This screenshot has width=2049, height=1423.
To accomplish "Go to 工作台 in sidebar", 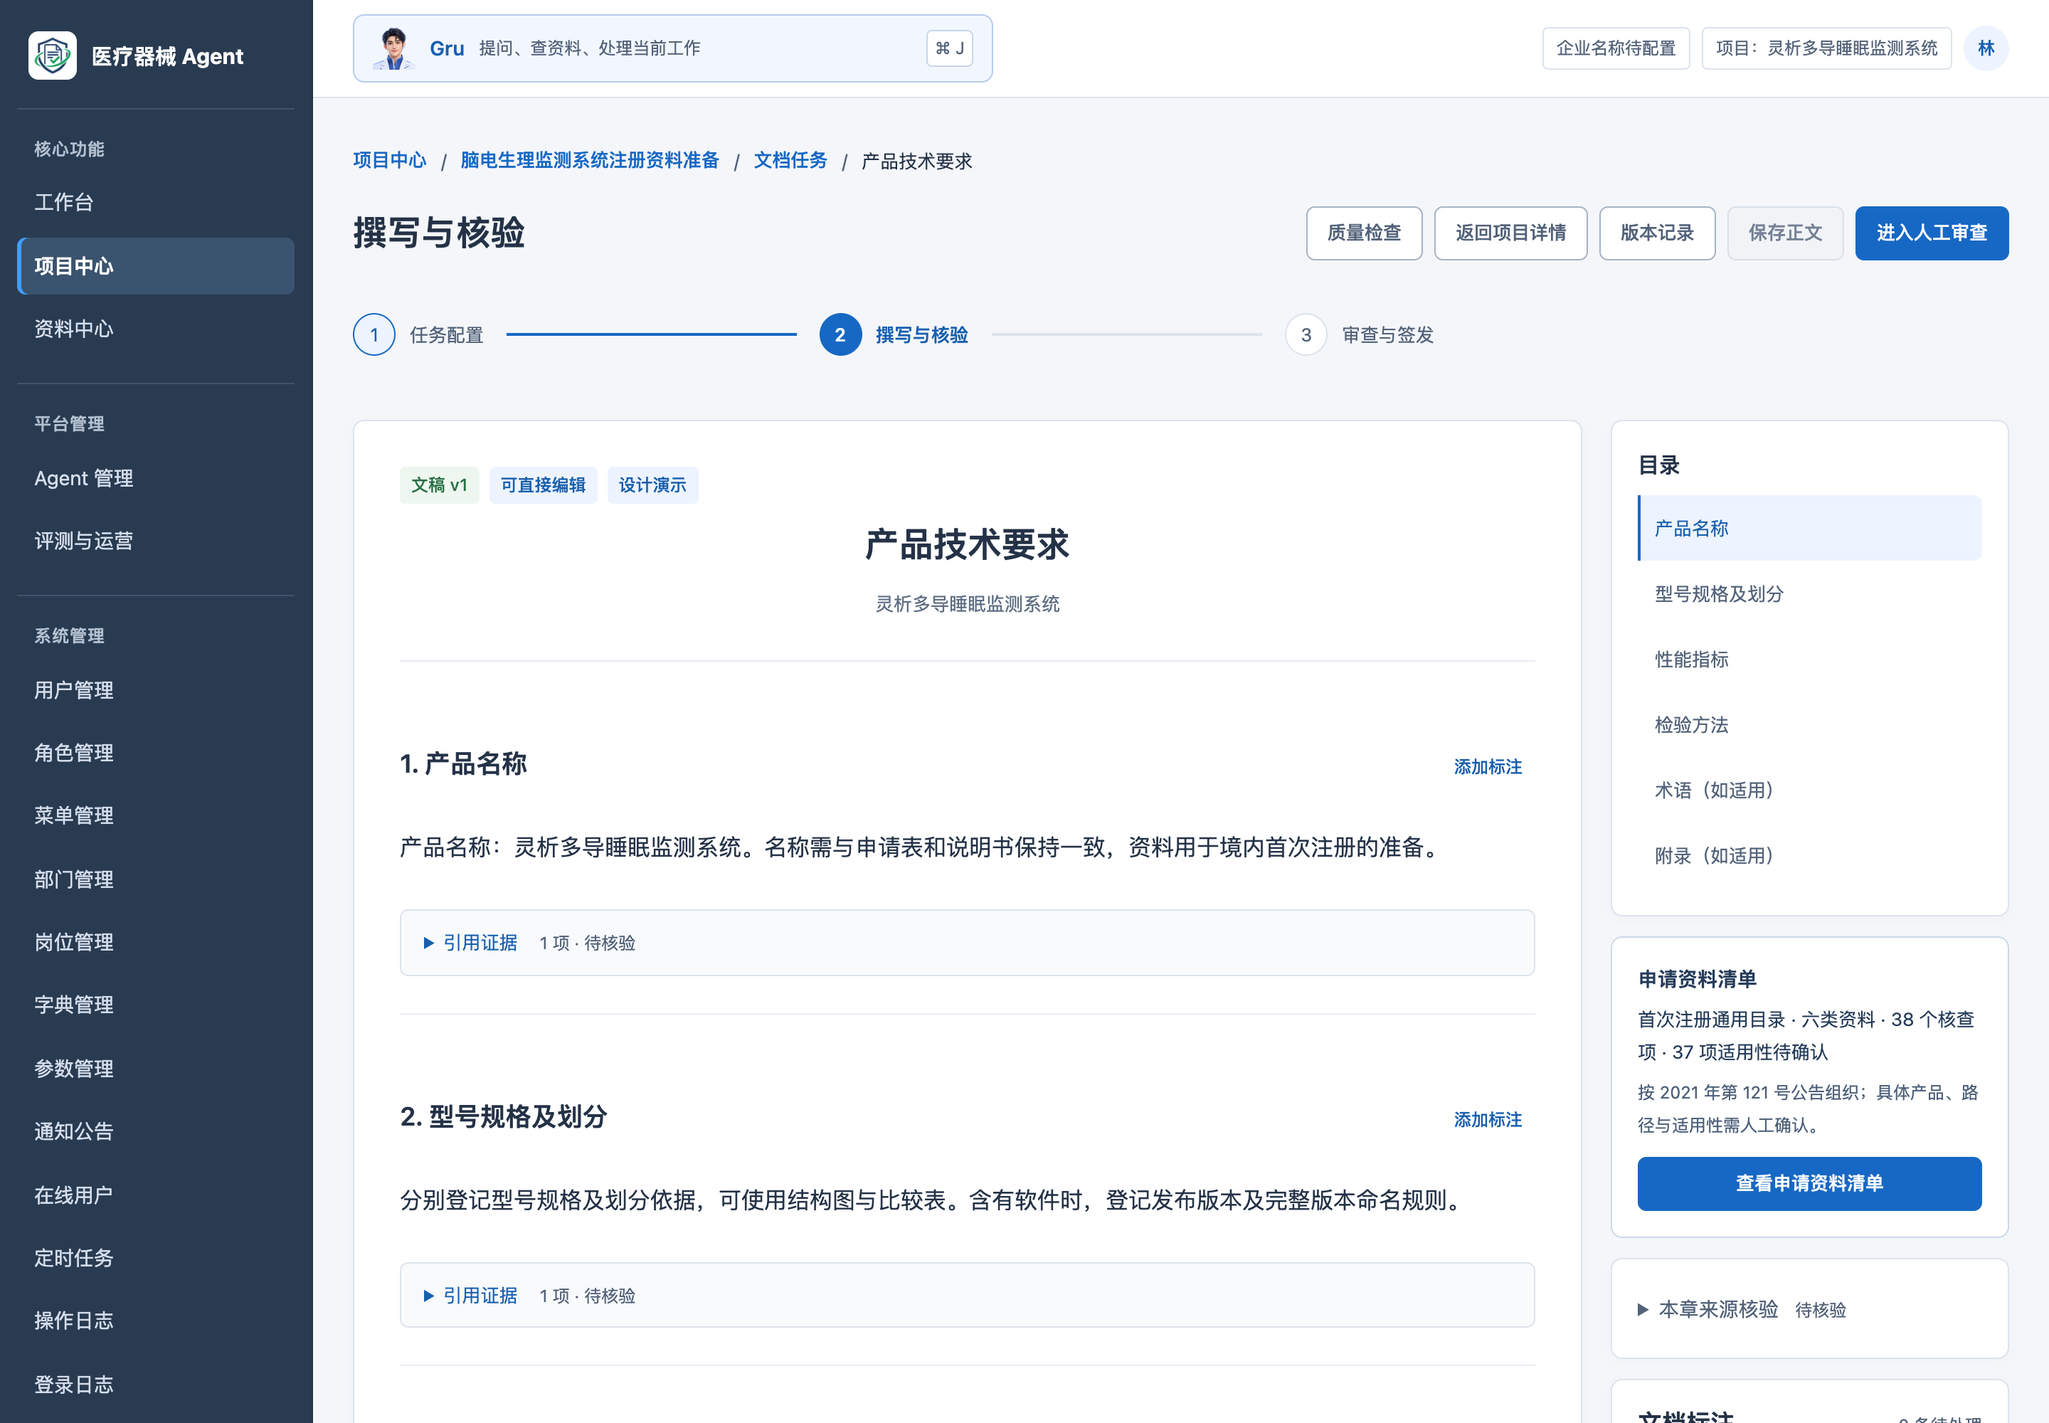I will tap(155, 202).
